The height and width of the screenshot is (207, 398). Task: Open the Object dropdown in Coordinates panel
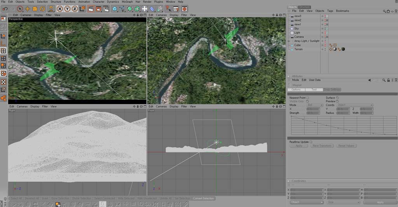coord(307,202)
